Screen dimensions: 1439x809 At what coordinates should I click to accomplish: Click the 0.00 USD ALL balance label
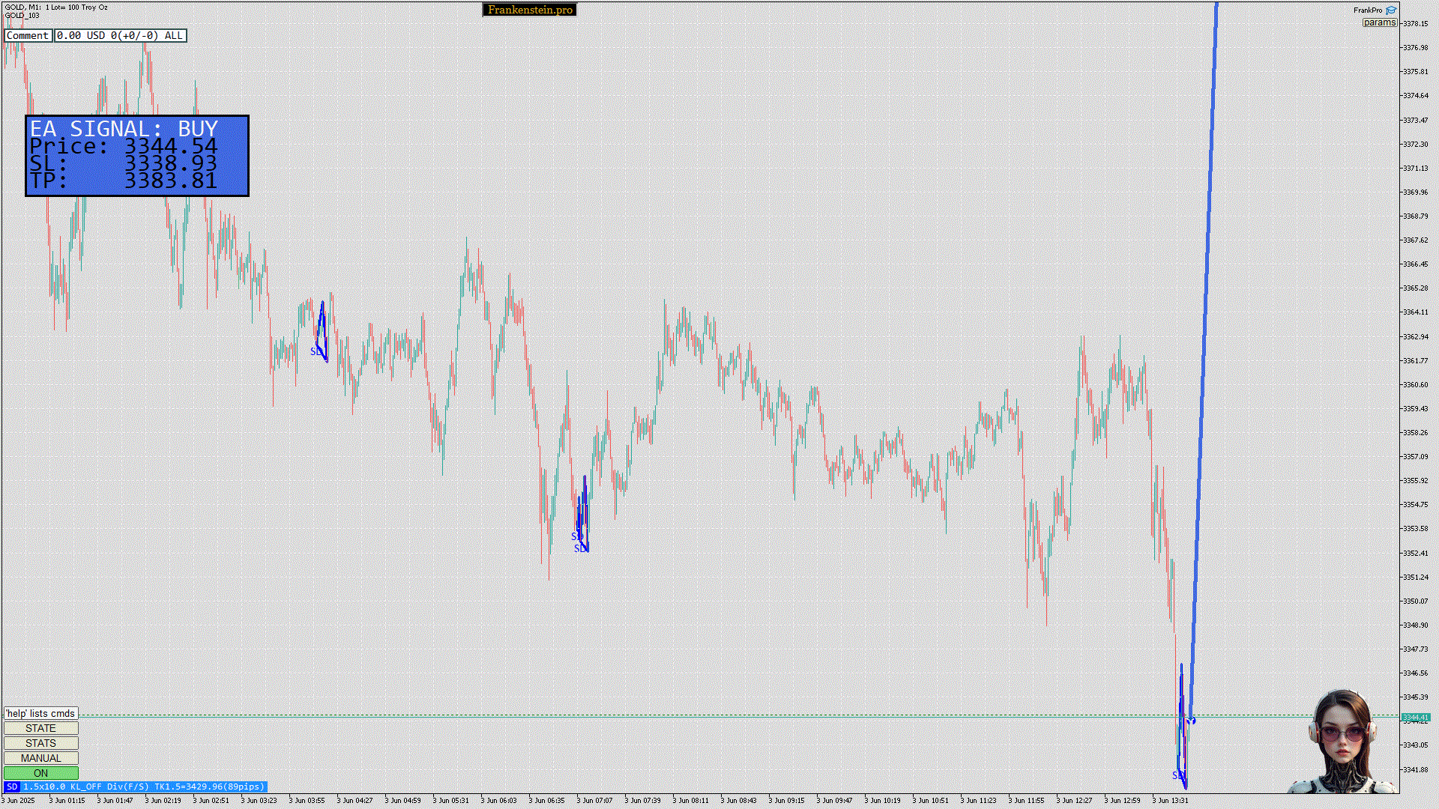pos(120,36)
